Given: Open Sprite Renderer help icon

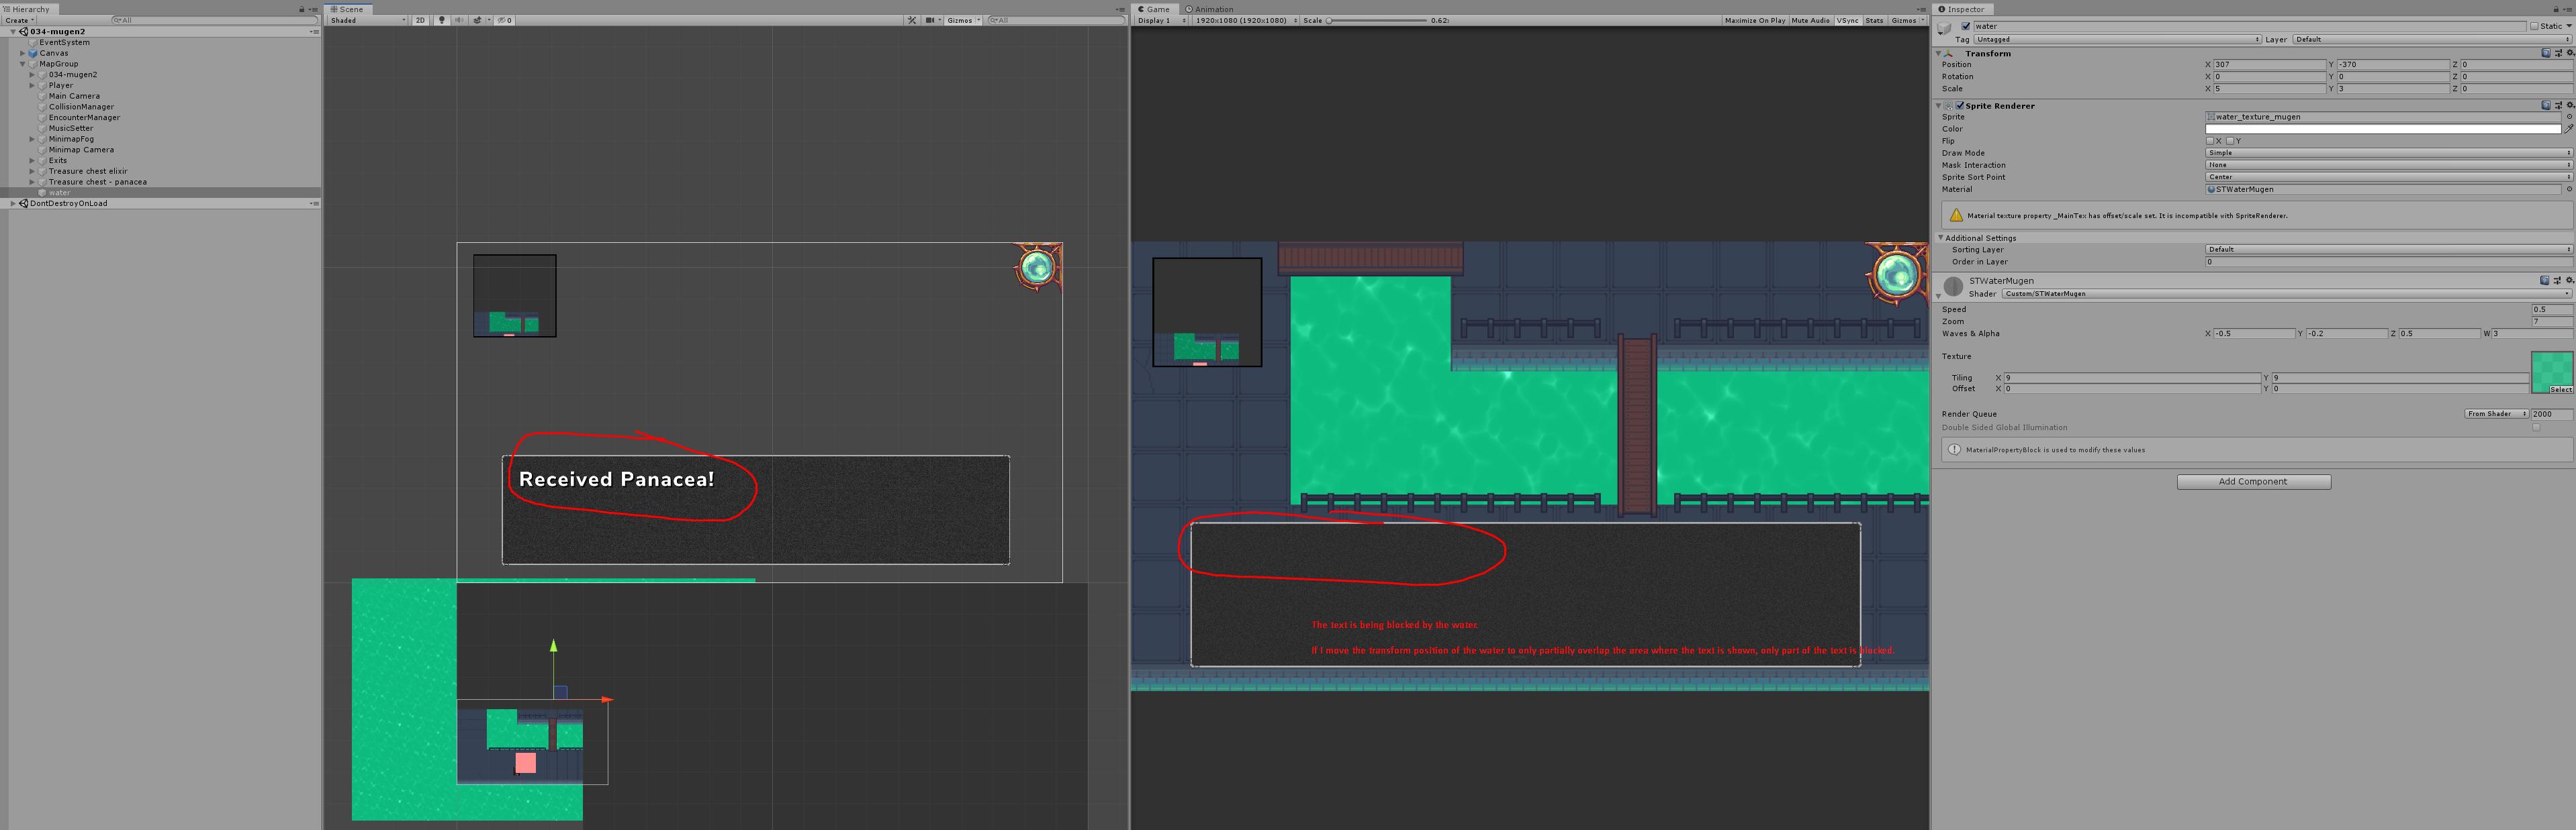Looking at the screenshot, I should point(2546,106).
